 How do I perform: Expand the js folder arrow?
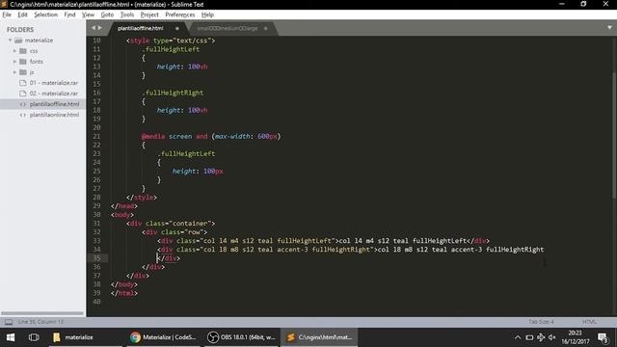(x=14, y=72)
